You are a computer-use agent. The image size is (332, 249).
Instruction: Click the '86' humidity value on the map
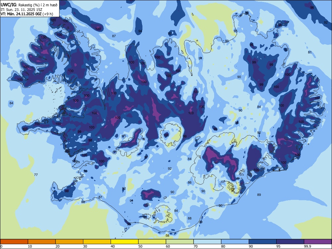(x=190, y=182)
